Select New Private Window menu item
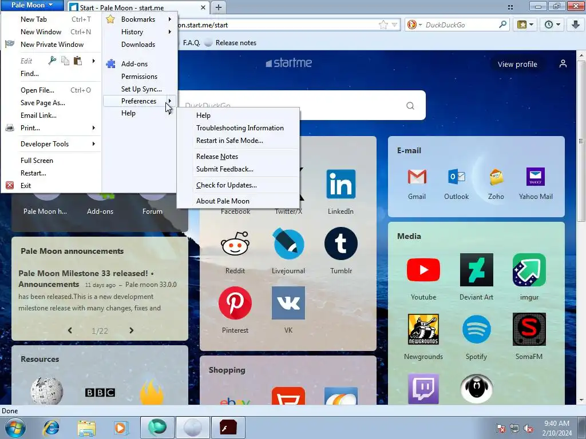Viewport: 586px width, 439px height. point(51,45)
